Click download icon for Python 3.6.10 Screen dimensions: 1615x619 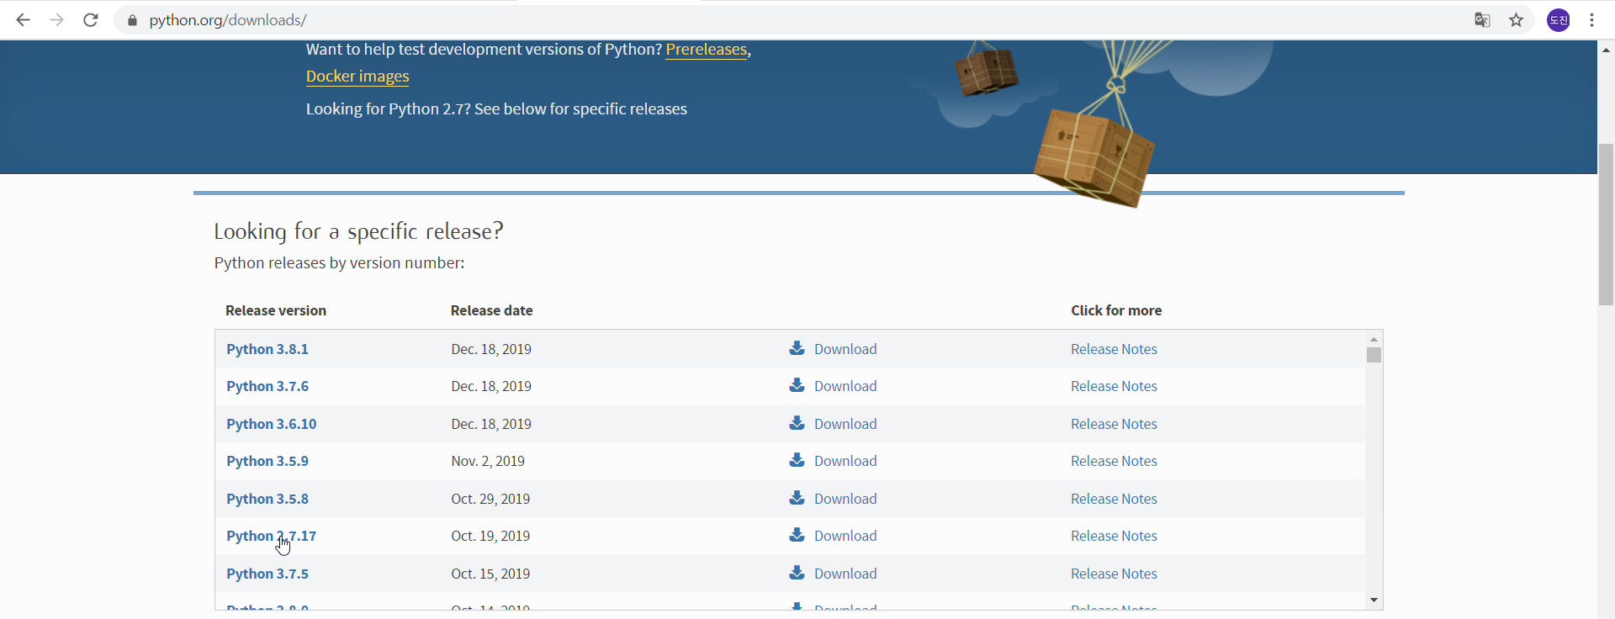[x=797, y=423]
